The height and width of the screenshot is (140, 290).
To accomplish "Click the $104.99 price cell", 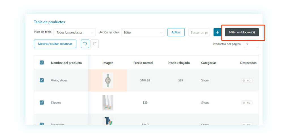I will tap(145, 80).
